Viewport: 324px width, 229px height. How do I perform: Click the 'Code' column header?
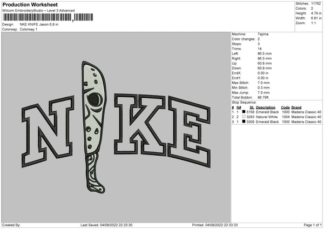click(285, 107)
